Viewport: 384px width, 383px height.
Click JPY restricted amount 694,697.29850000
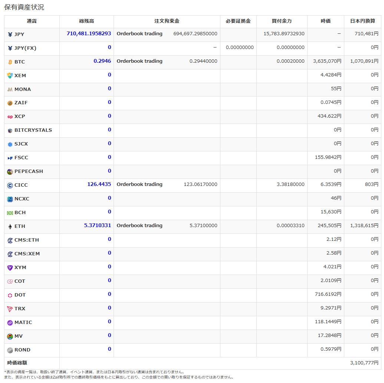pyautogui.click(x=195, y=33)
